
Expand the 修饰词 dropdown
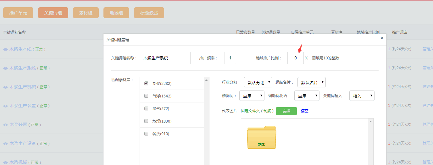(252, 96)
